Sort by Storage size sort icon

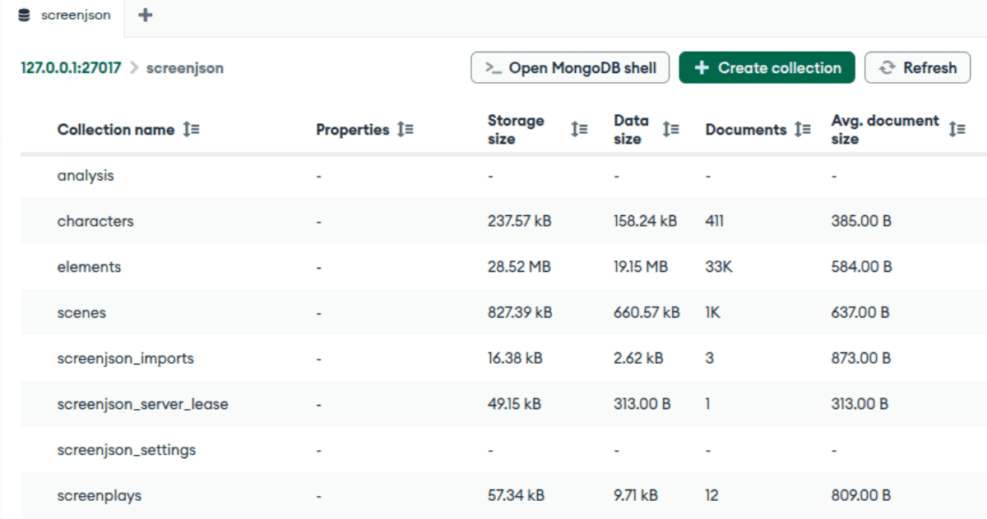[579, 130]
